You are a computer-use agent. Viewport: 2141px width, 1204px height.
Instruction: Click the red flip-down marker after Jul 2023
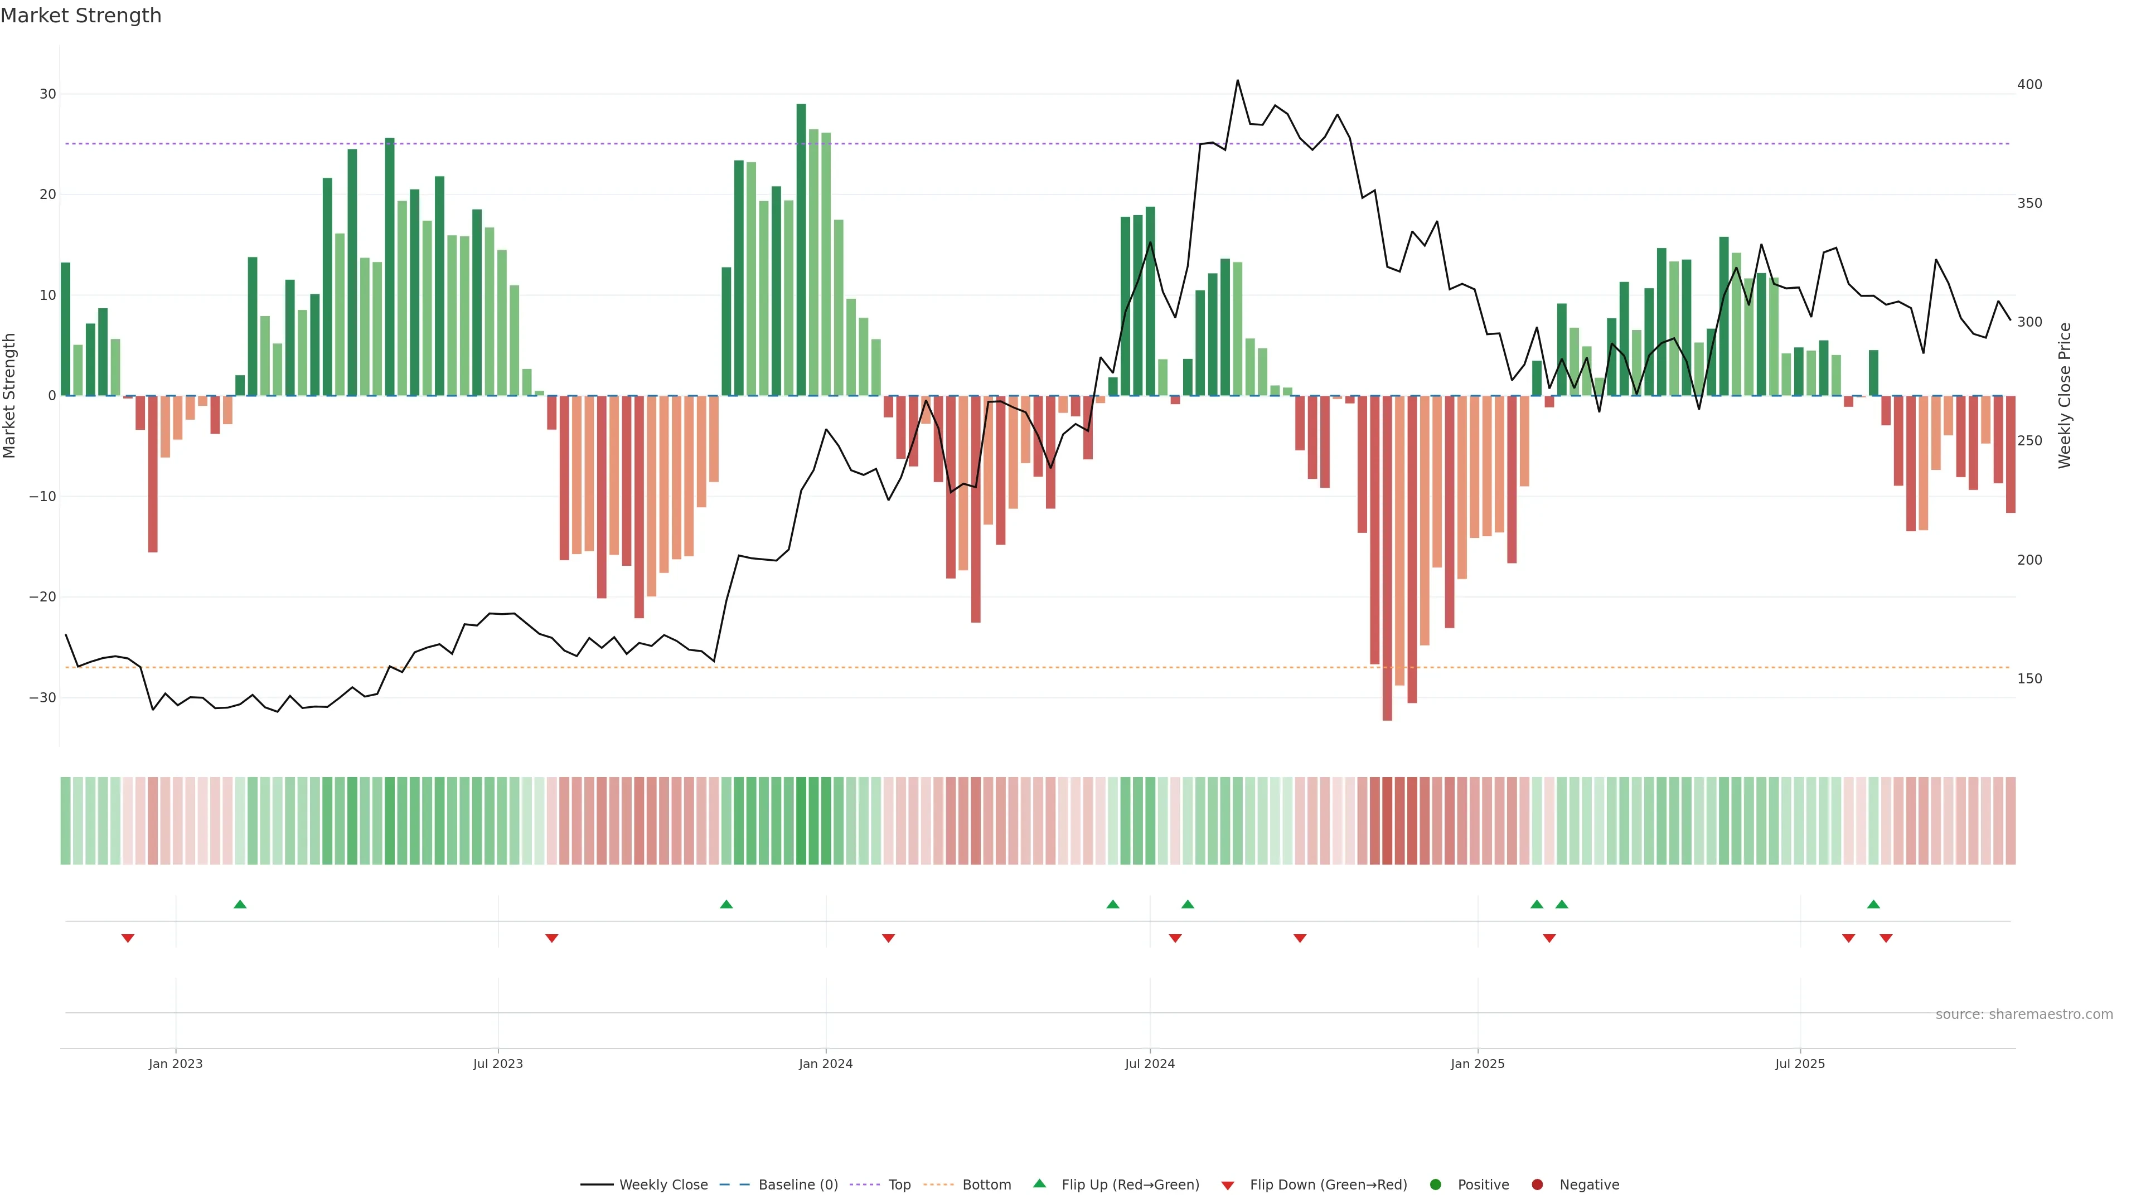[552, 938]
